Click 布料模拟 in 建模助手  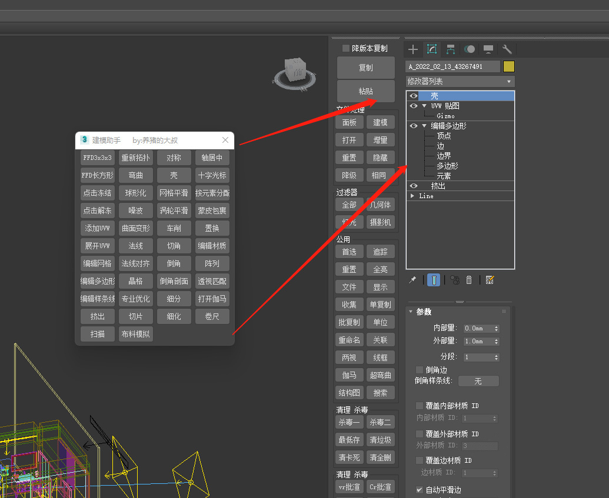click(135, 334)
